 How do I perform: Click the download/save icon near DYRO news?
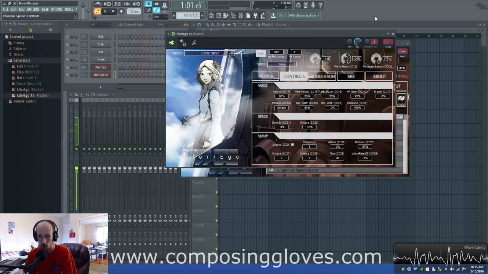point(273,16)
